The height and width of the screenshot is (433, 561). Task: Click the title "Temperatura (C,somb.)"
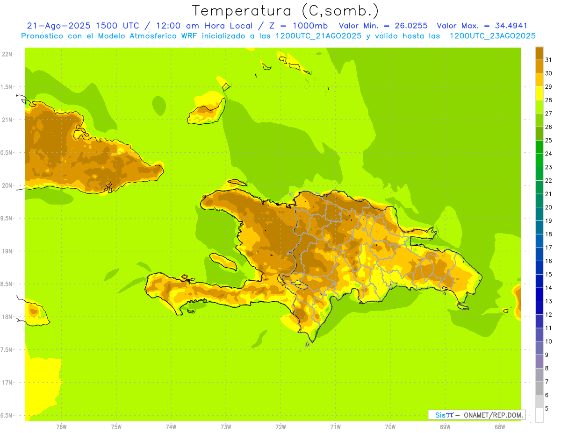[285, 11]
